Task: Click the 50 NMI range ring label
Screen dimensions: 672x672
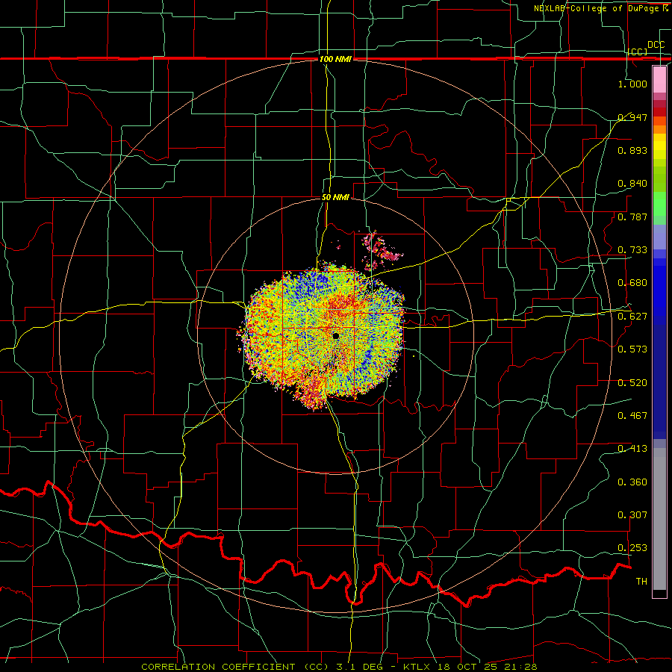Action: (335, 198)
